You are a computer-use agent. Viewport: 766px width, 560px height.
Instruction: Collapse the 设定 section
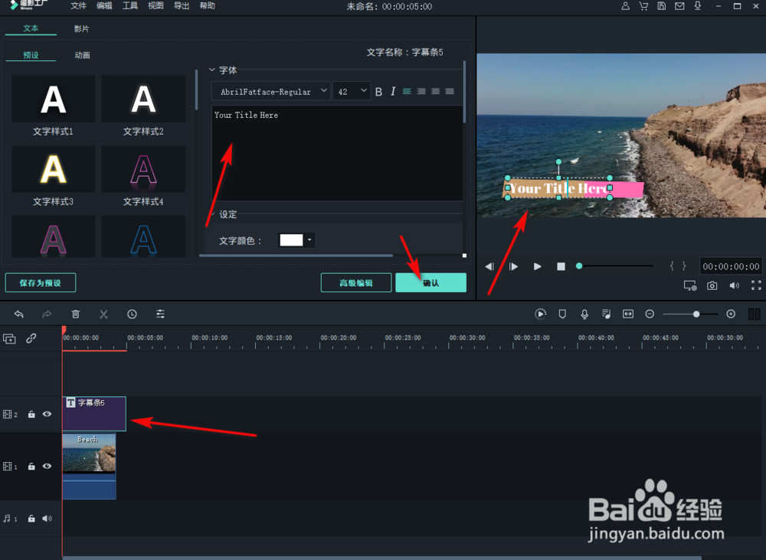click(x=212, y=214)
